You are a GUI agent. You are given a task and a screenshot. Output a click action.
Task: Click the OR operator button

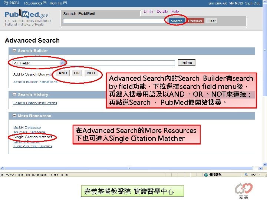click(77, 73)
